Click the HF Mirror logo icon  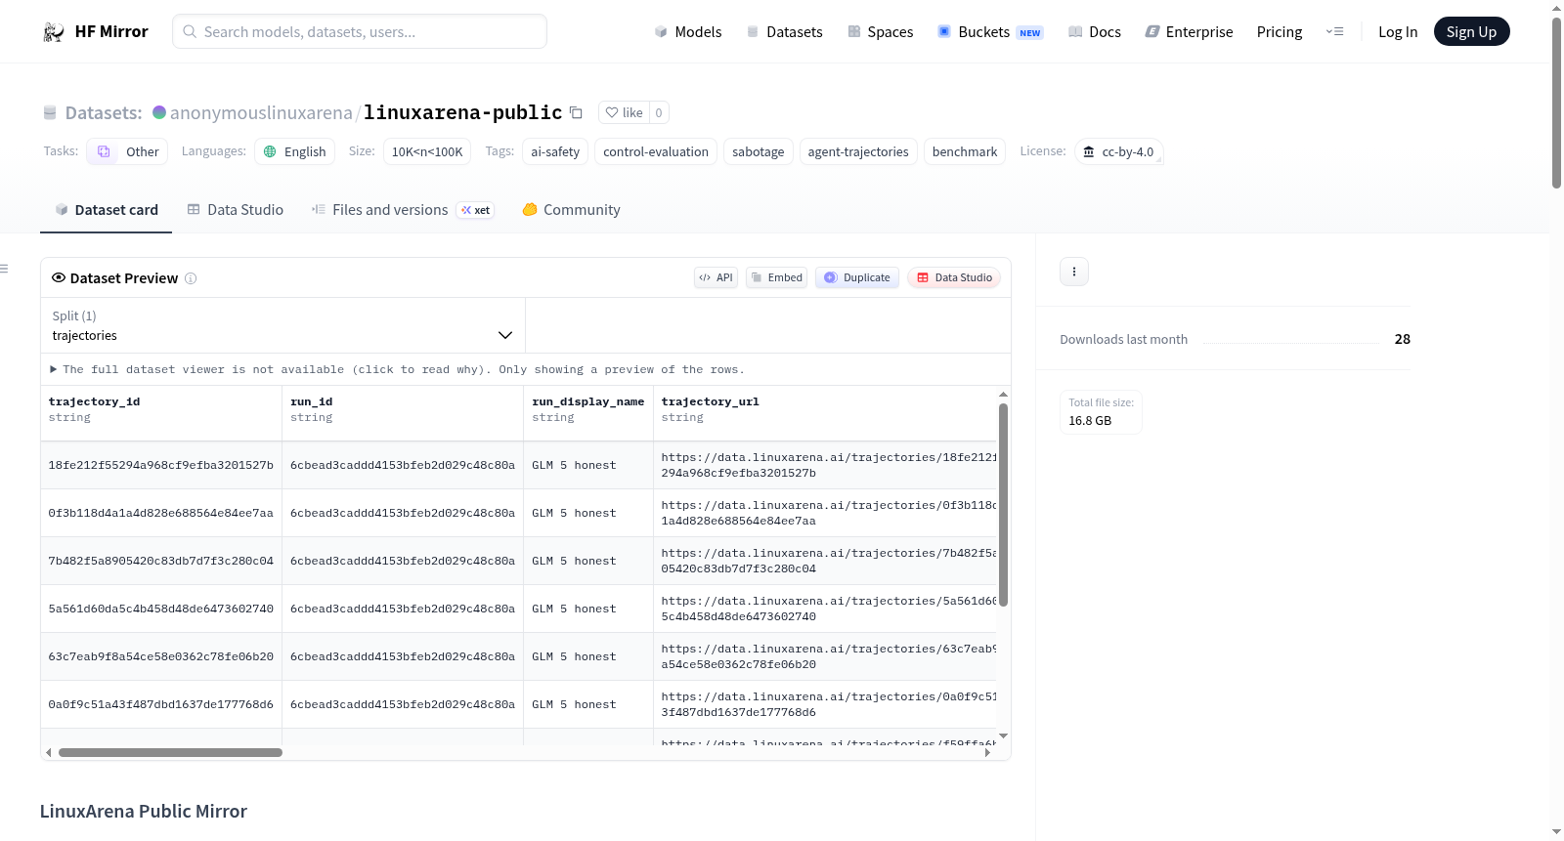click(54, 32)
